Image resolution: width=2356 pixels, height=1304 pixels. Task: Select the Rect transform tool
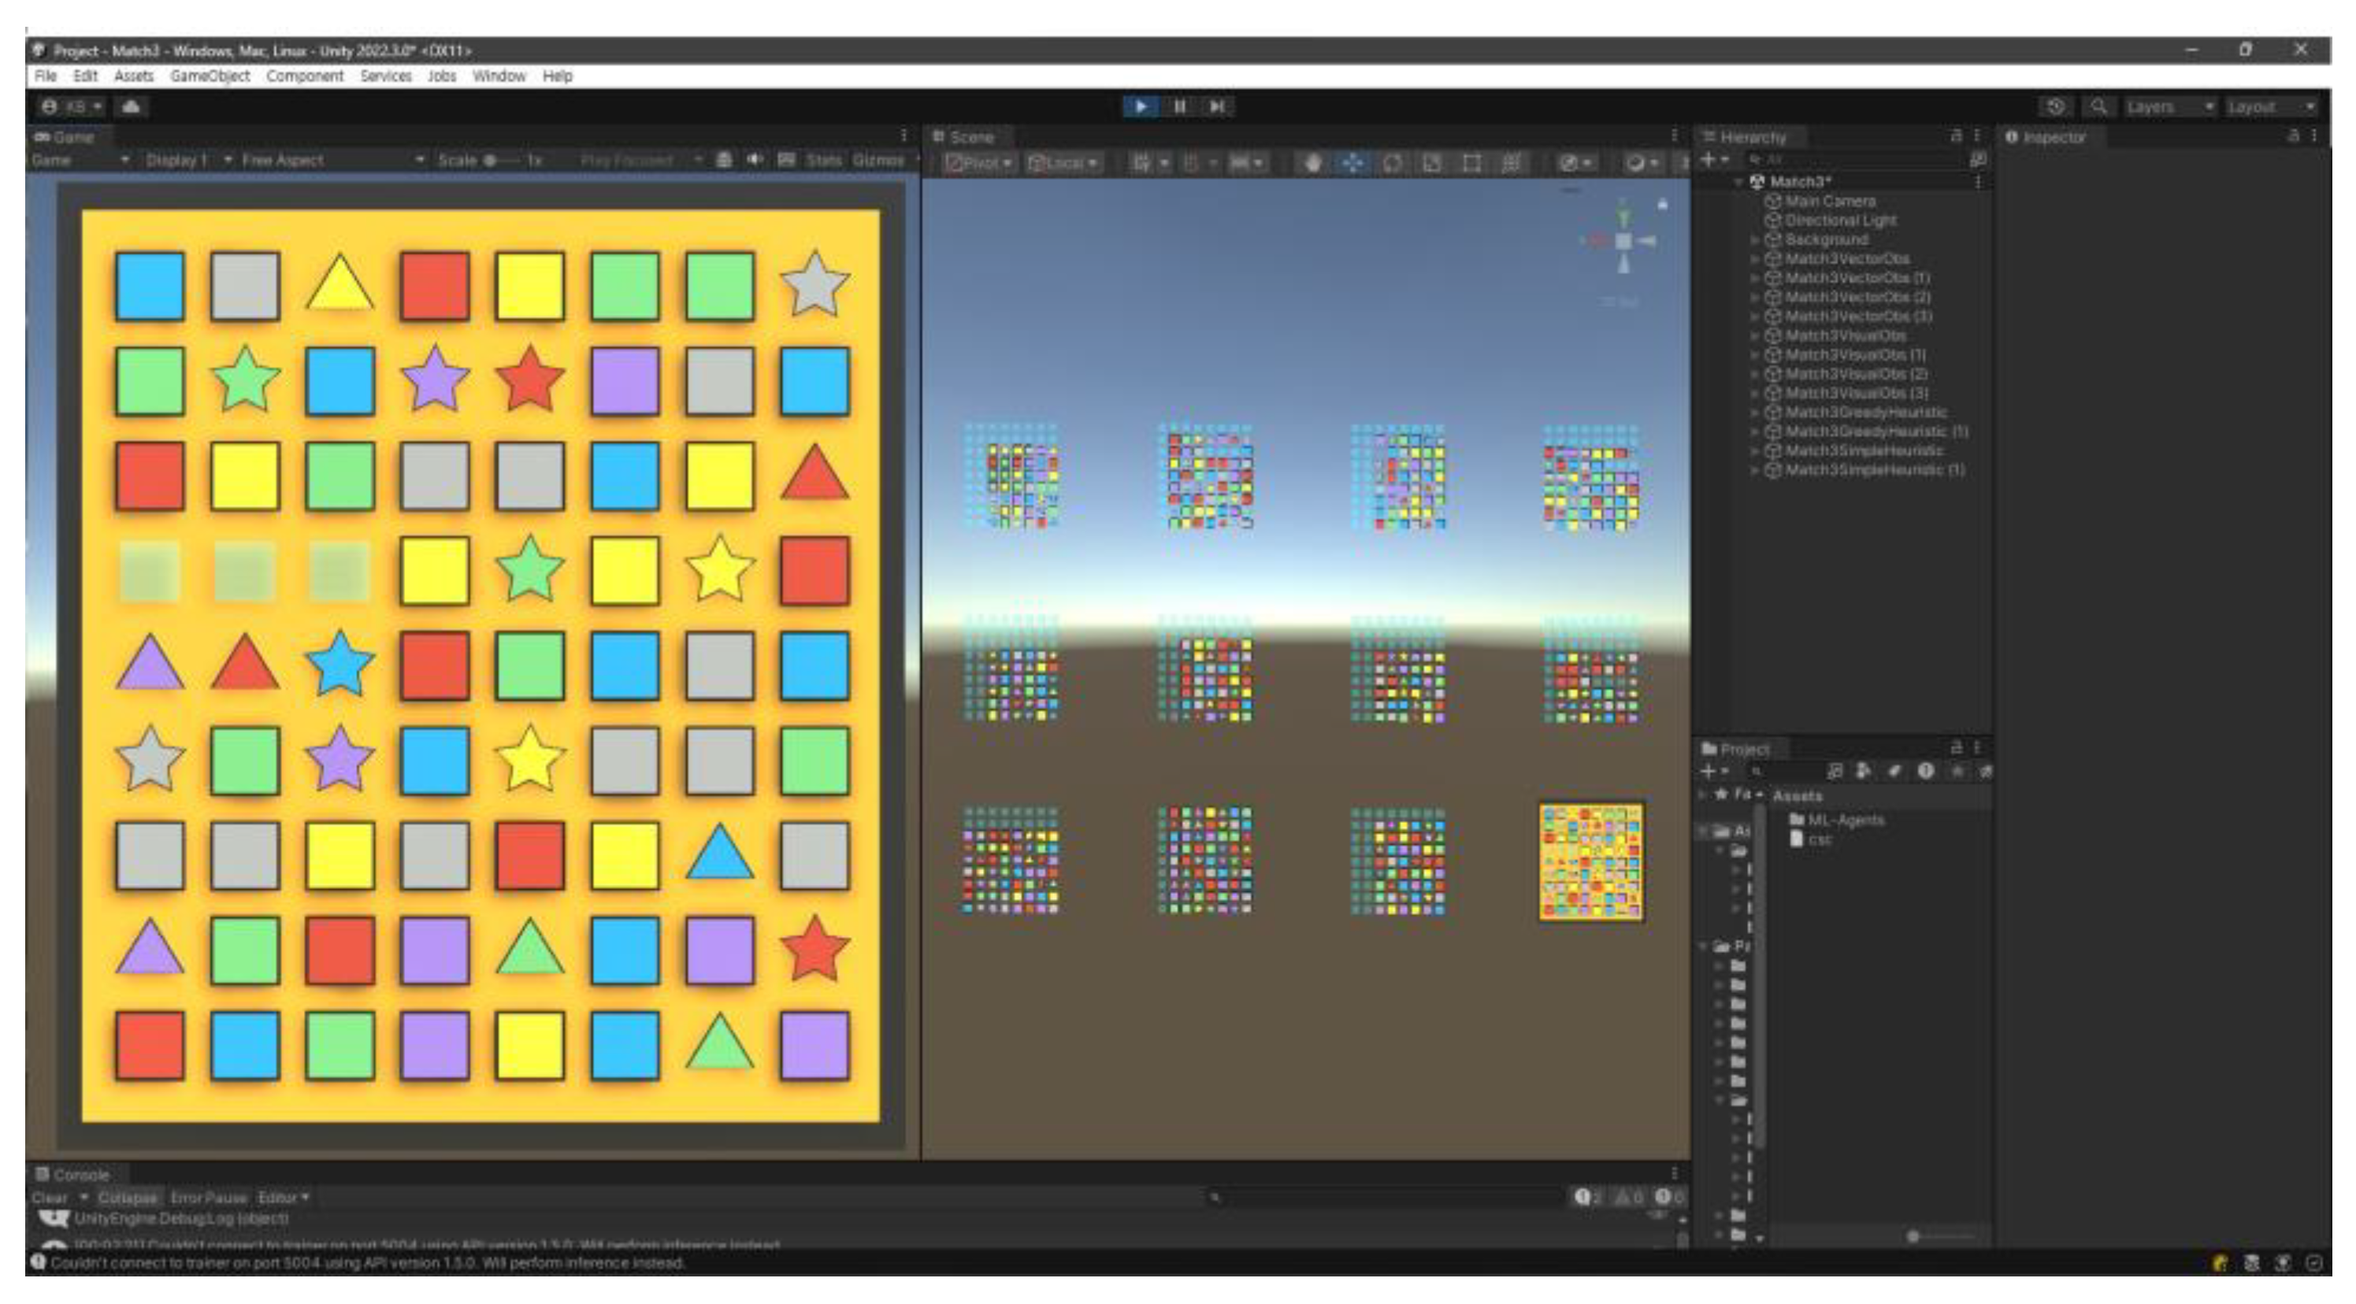coord(1471,163)
